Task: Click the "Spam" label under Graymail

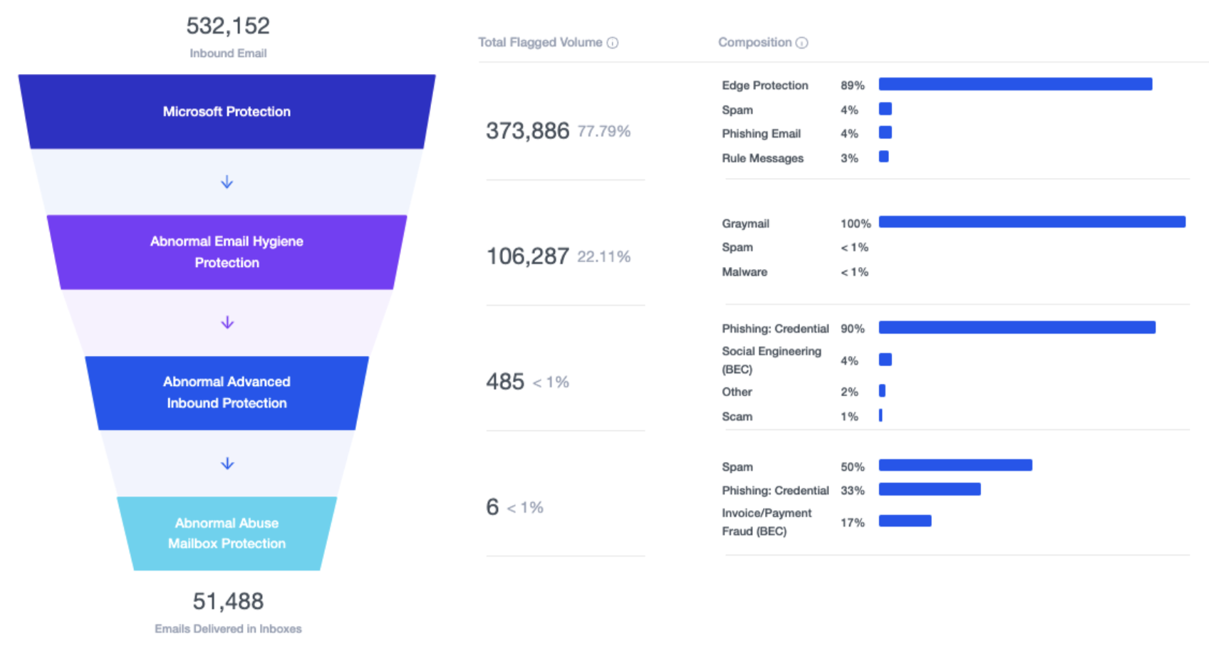Action: (737, 248)
